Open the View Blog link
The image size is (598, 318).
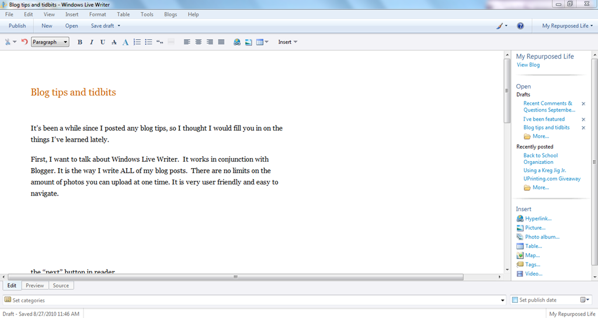coord(528,65)
